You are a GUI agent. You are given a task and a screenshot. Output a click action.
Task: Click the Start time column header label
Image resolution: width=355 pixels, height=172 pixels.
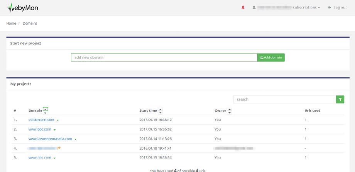click(x=148, y=110)
